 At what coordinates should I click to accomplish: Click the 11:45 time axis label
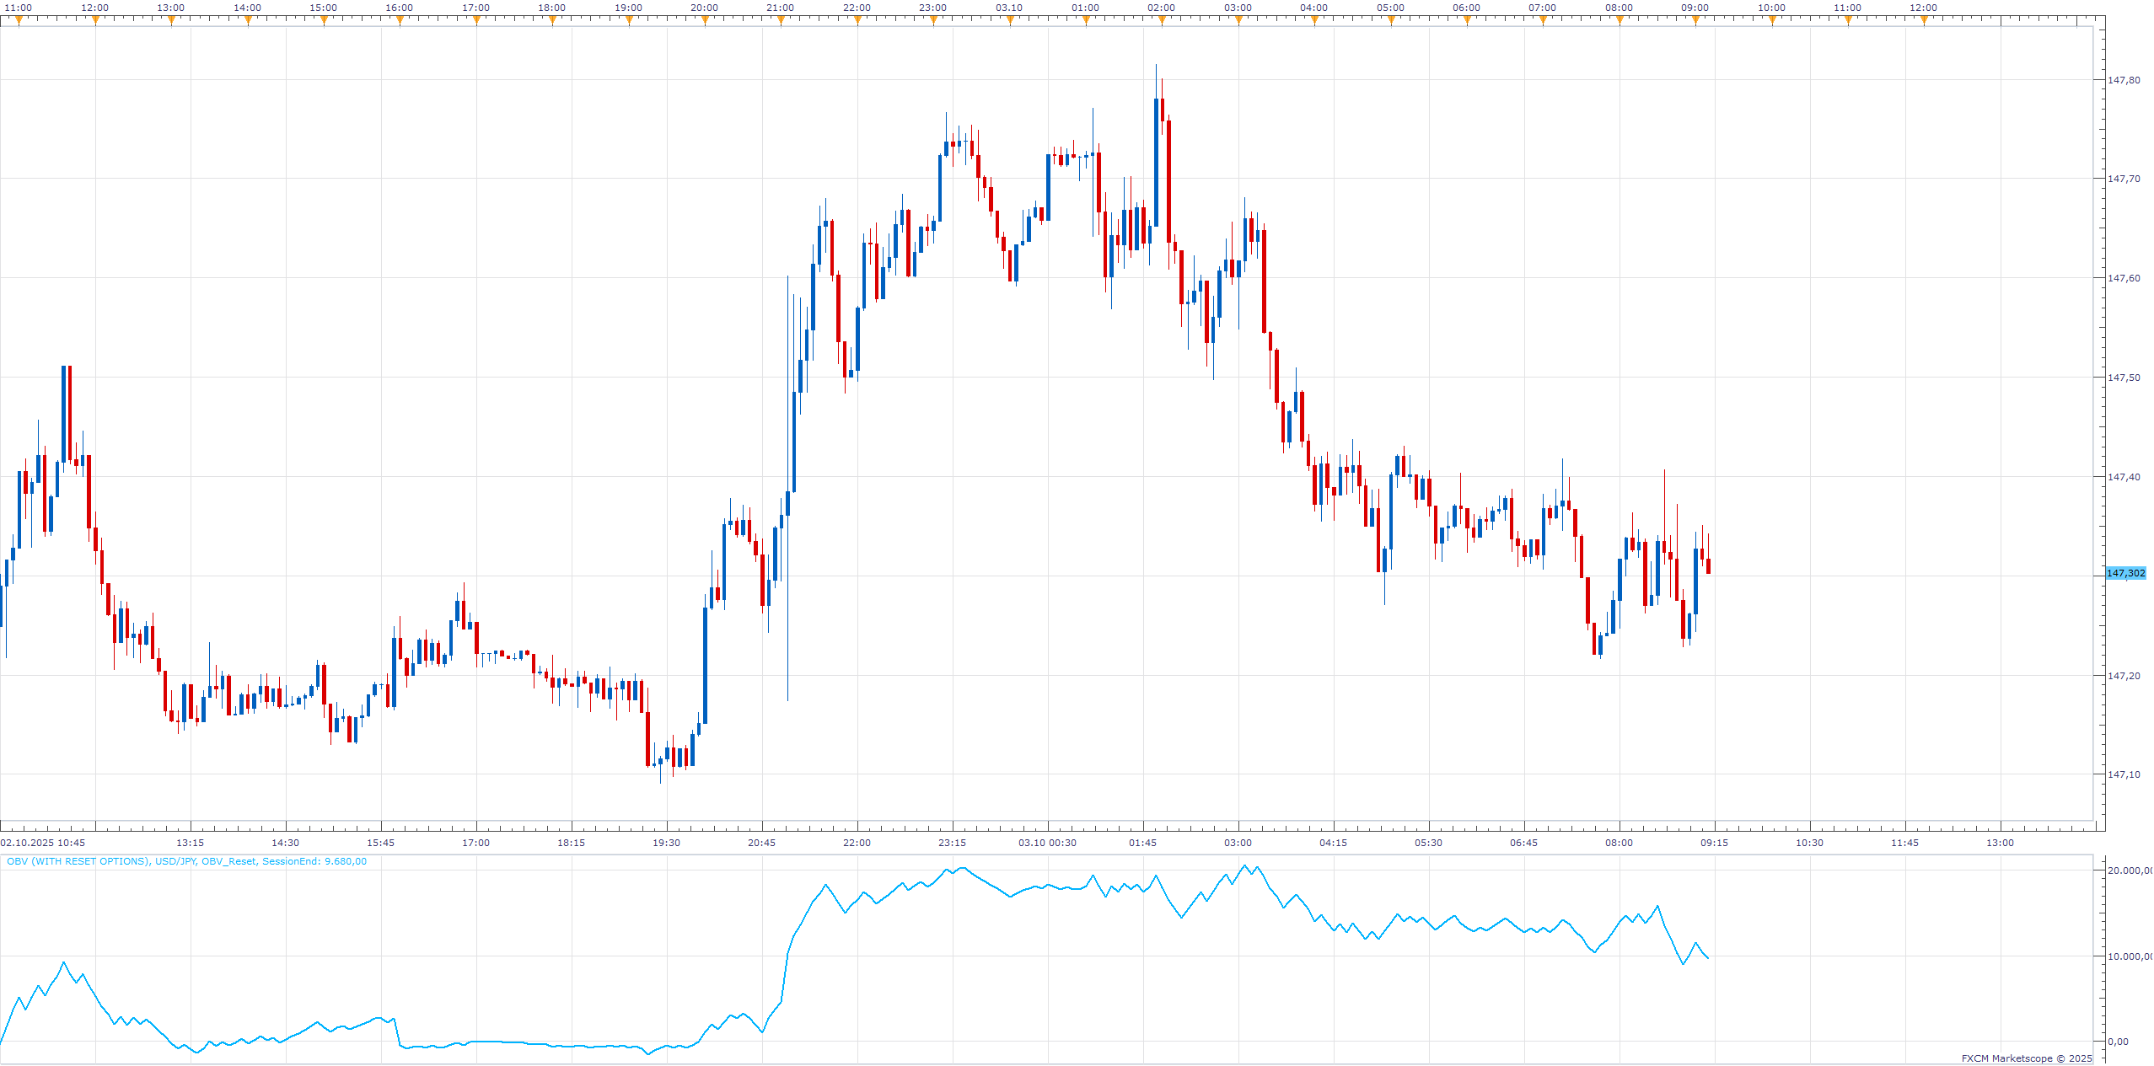1905,843
